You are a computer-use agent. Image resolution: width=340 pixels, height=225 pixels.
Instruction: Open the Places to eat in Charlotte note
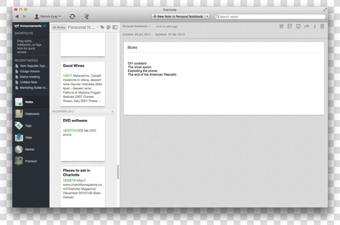click(x=83, y=187)
